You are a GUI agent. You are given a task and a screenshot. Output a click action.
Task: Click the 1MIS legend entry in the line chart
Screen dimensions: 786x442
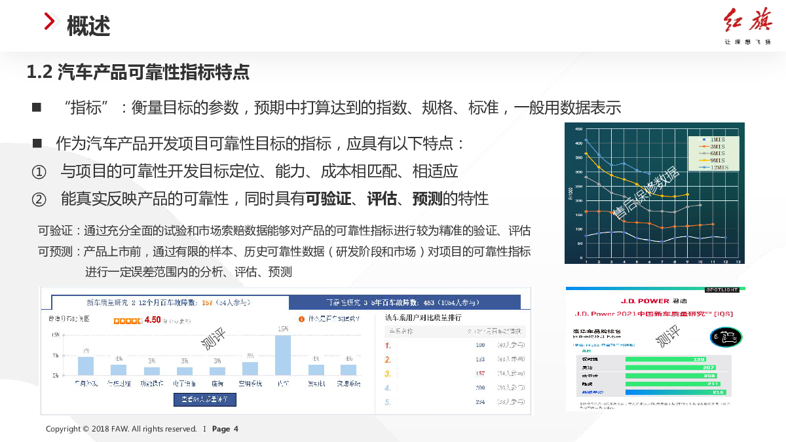point(712,139)
